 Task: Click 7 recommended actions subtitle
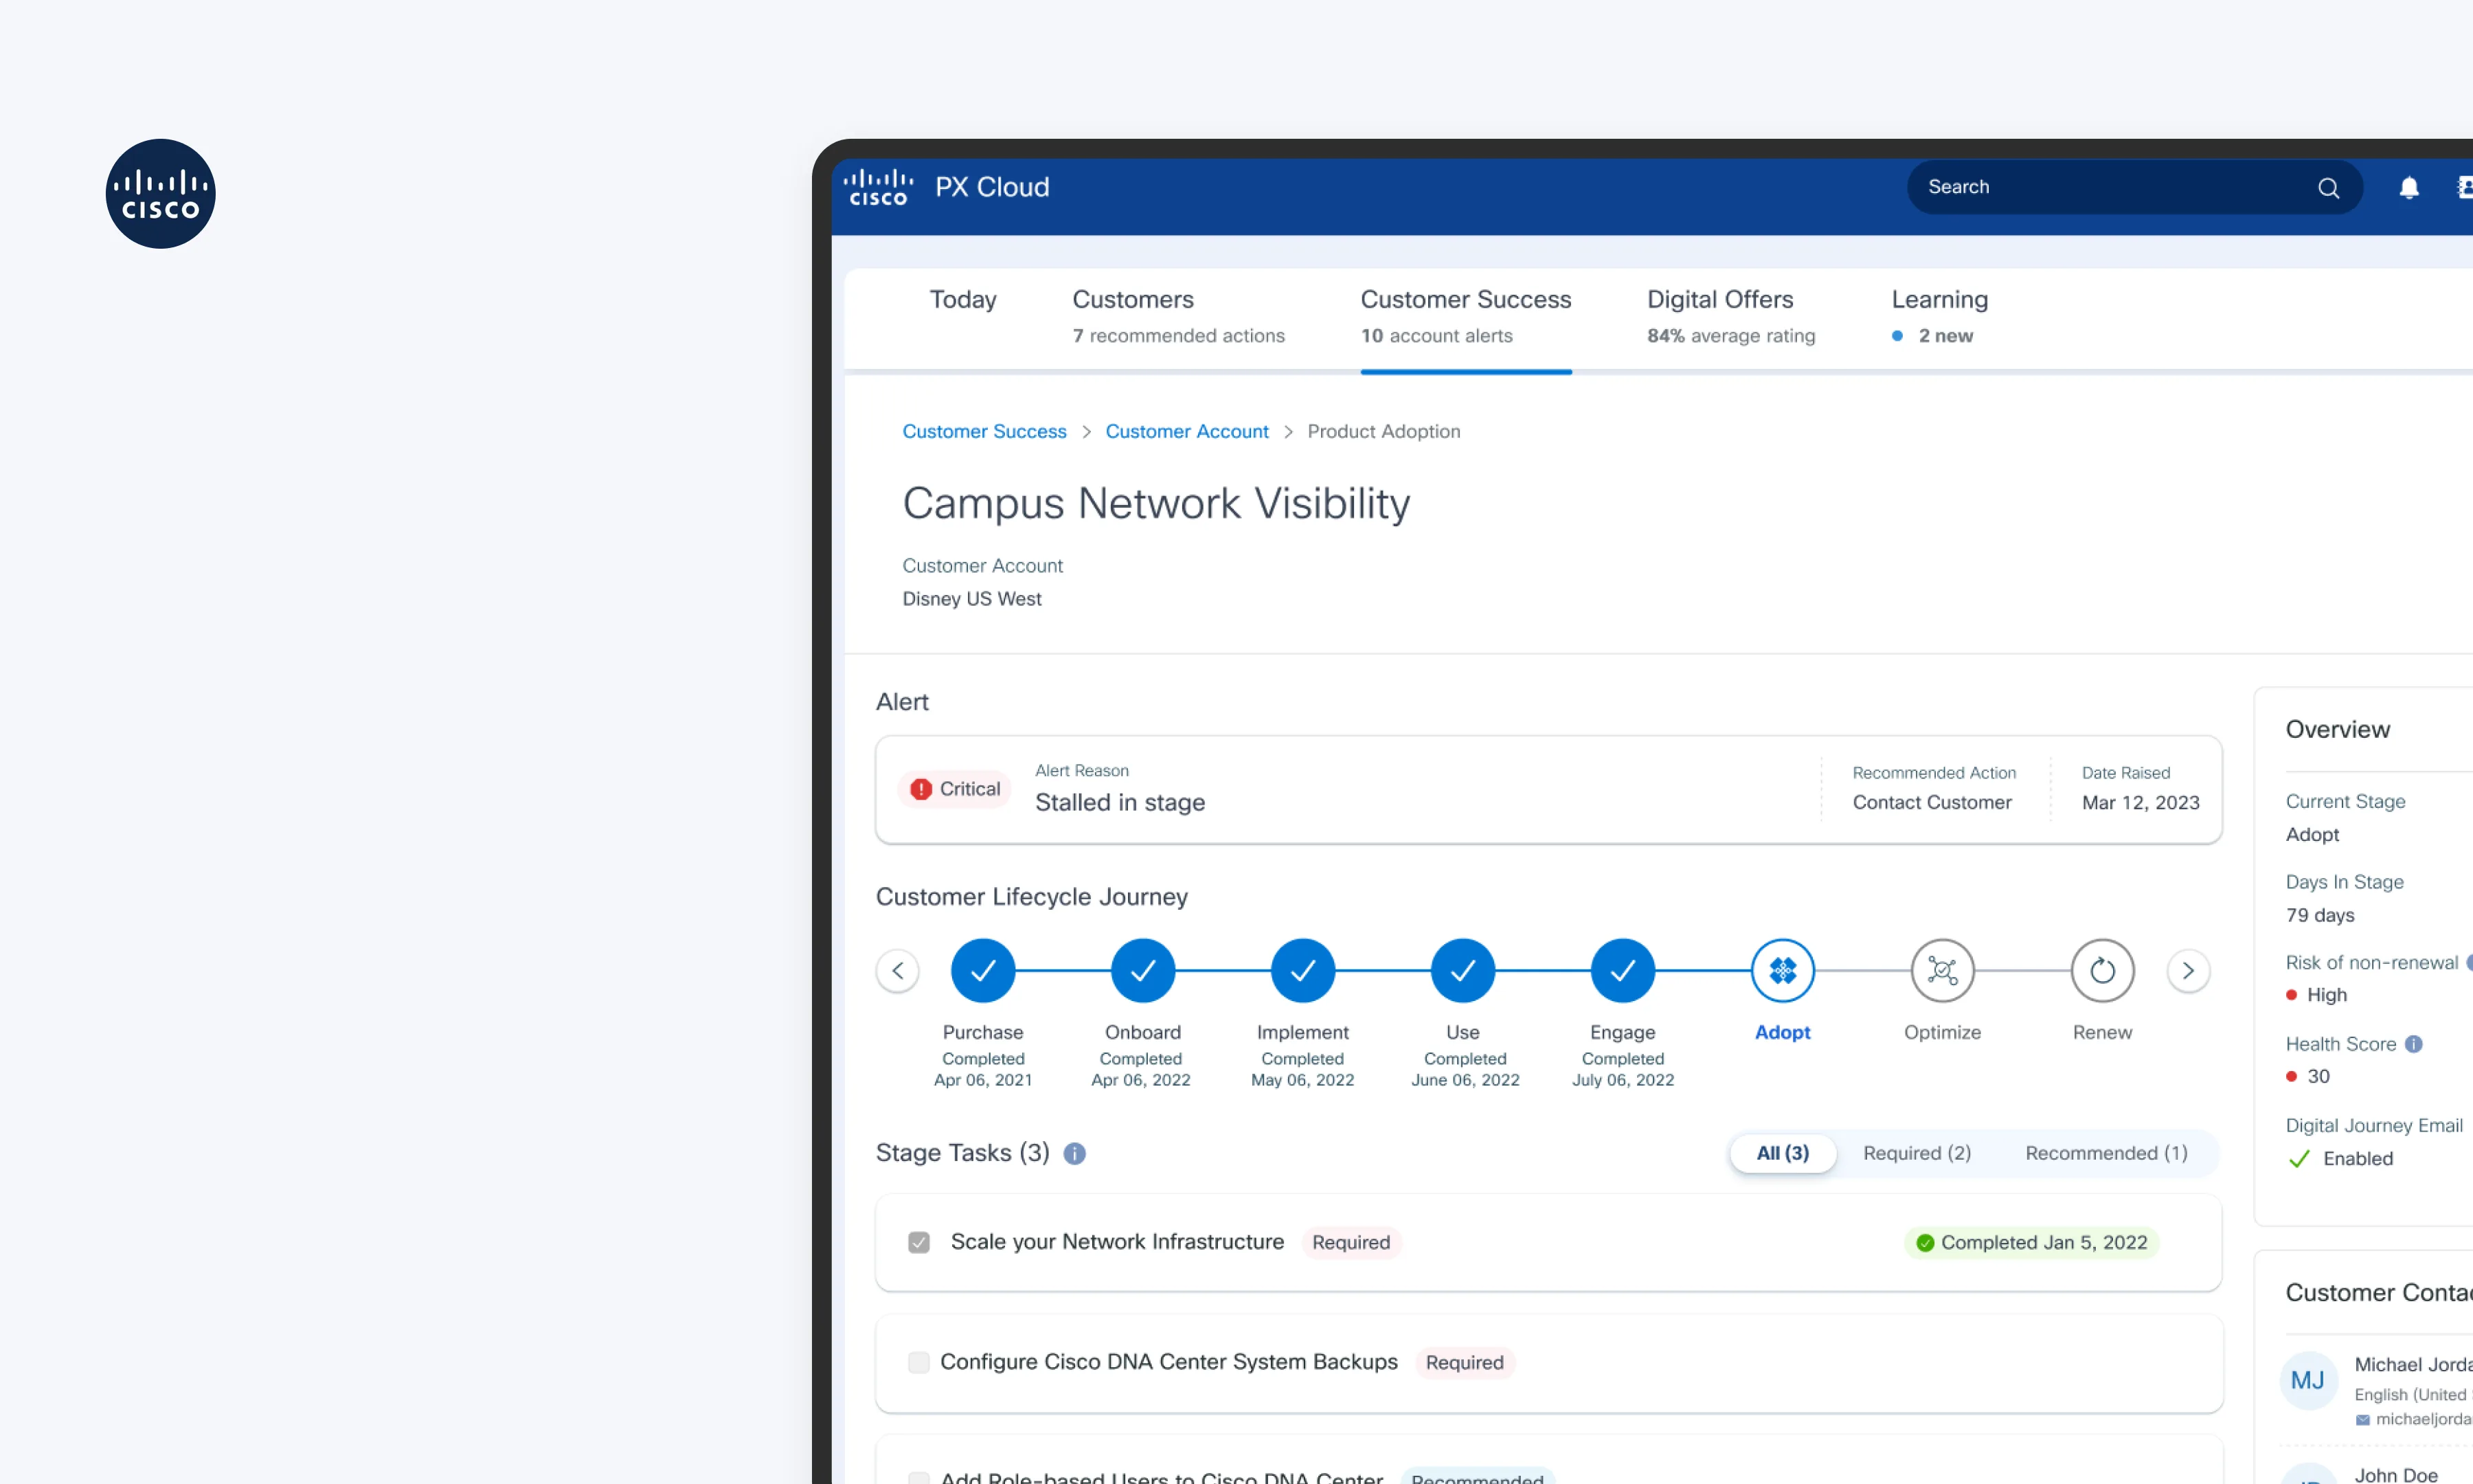coord(1179,336)
